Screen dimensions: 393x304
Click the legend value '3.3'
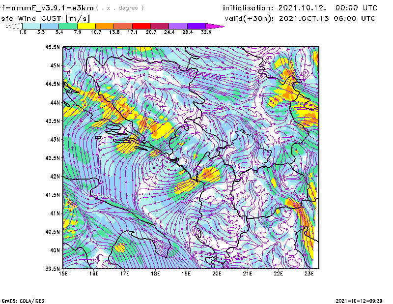click(41, 32)
